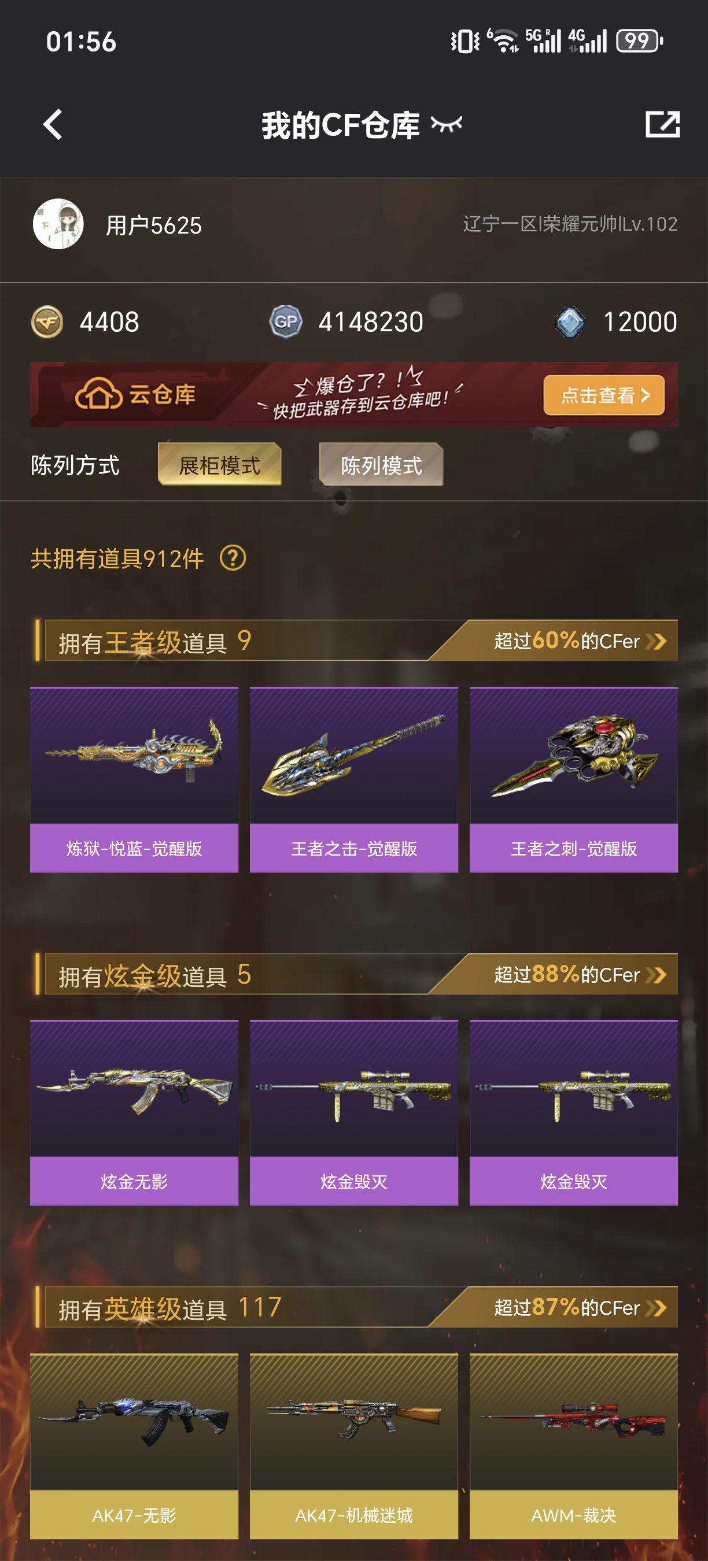Tap the CF points coin icon

(x=47, y=322)
